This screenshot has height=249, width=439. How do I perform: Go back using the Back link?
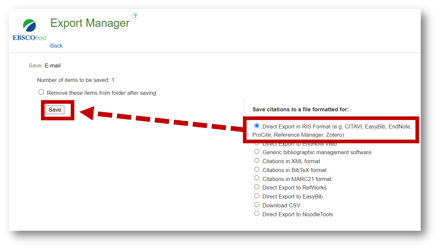pos(56,45)
